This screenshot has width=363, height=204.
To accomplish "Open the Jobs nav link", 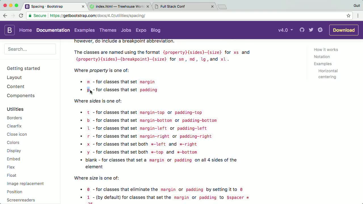I will click(126, 30).
